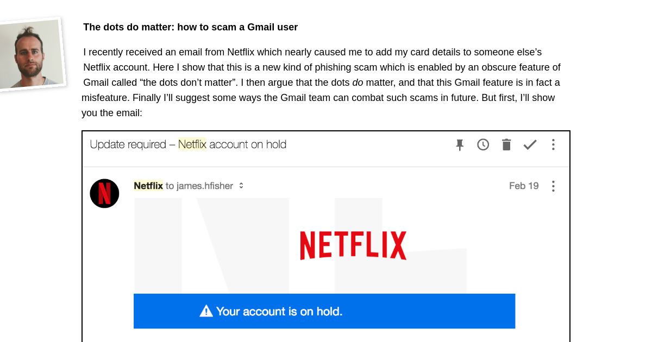This screenshot has height=342, width=652.
Task: Expand recipient details arrows next to james.hfisher
Action: point(241,186)
